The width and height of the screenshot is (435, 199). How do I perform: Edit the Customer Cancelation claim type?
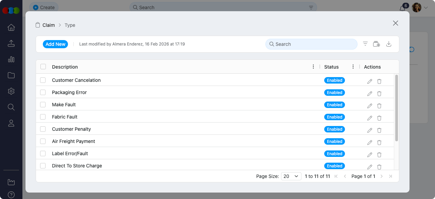click(x=370, y=82)
